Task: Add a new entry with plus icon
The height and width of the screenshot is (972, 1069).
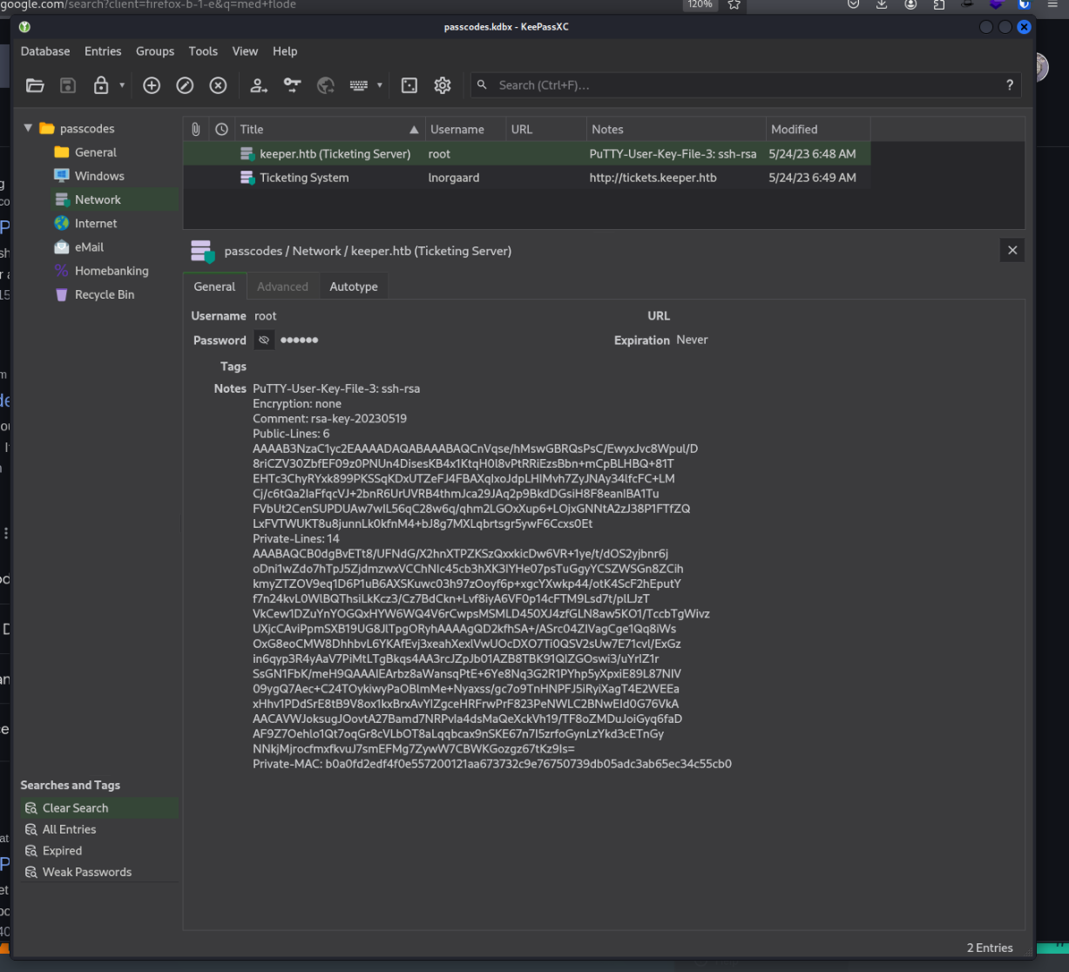Action: click(x=152, y=85)
